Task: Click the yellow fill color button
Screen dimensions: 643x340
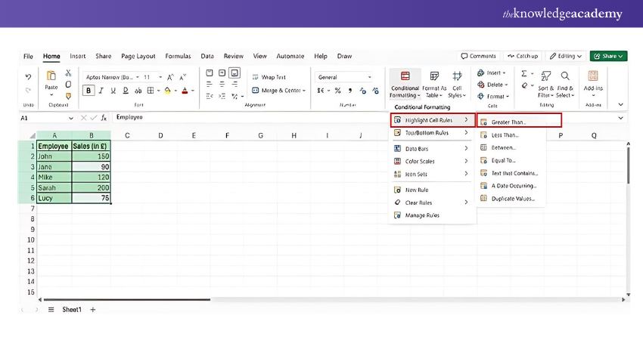Action: [x=168, y=91]
